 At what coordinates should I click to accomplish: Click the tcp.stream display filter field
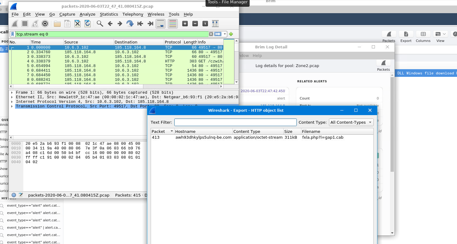pyautogui.click(x=112, y=34)
